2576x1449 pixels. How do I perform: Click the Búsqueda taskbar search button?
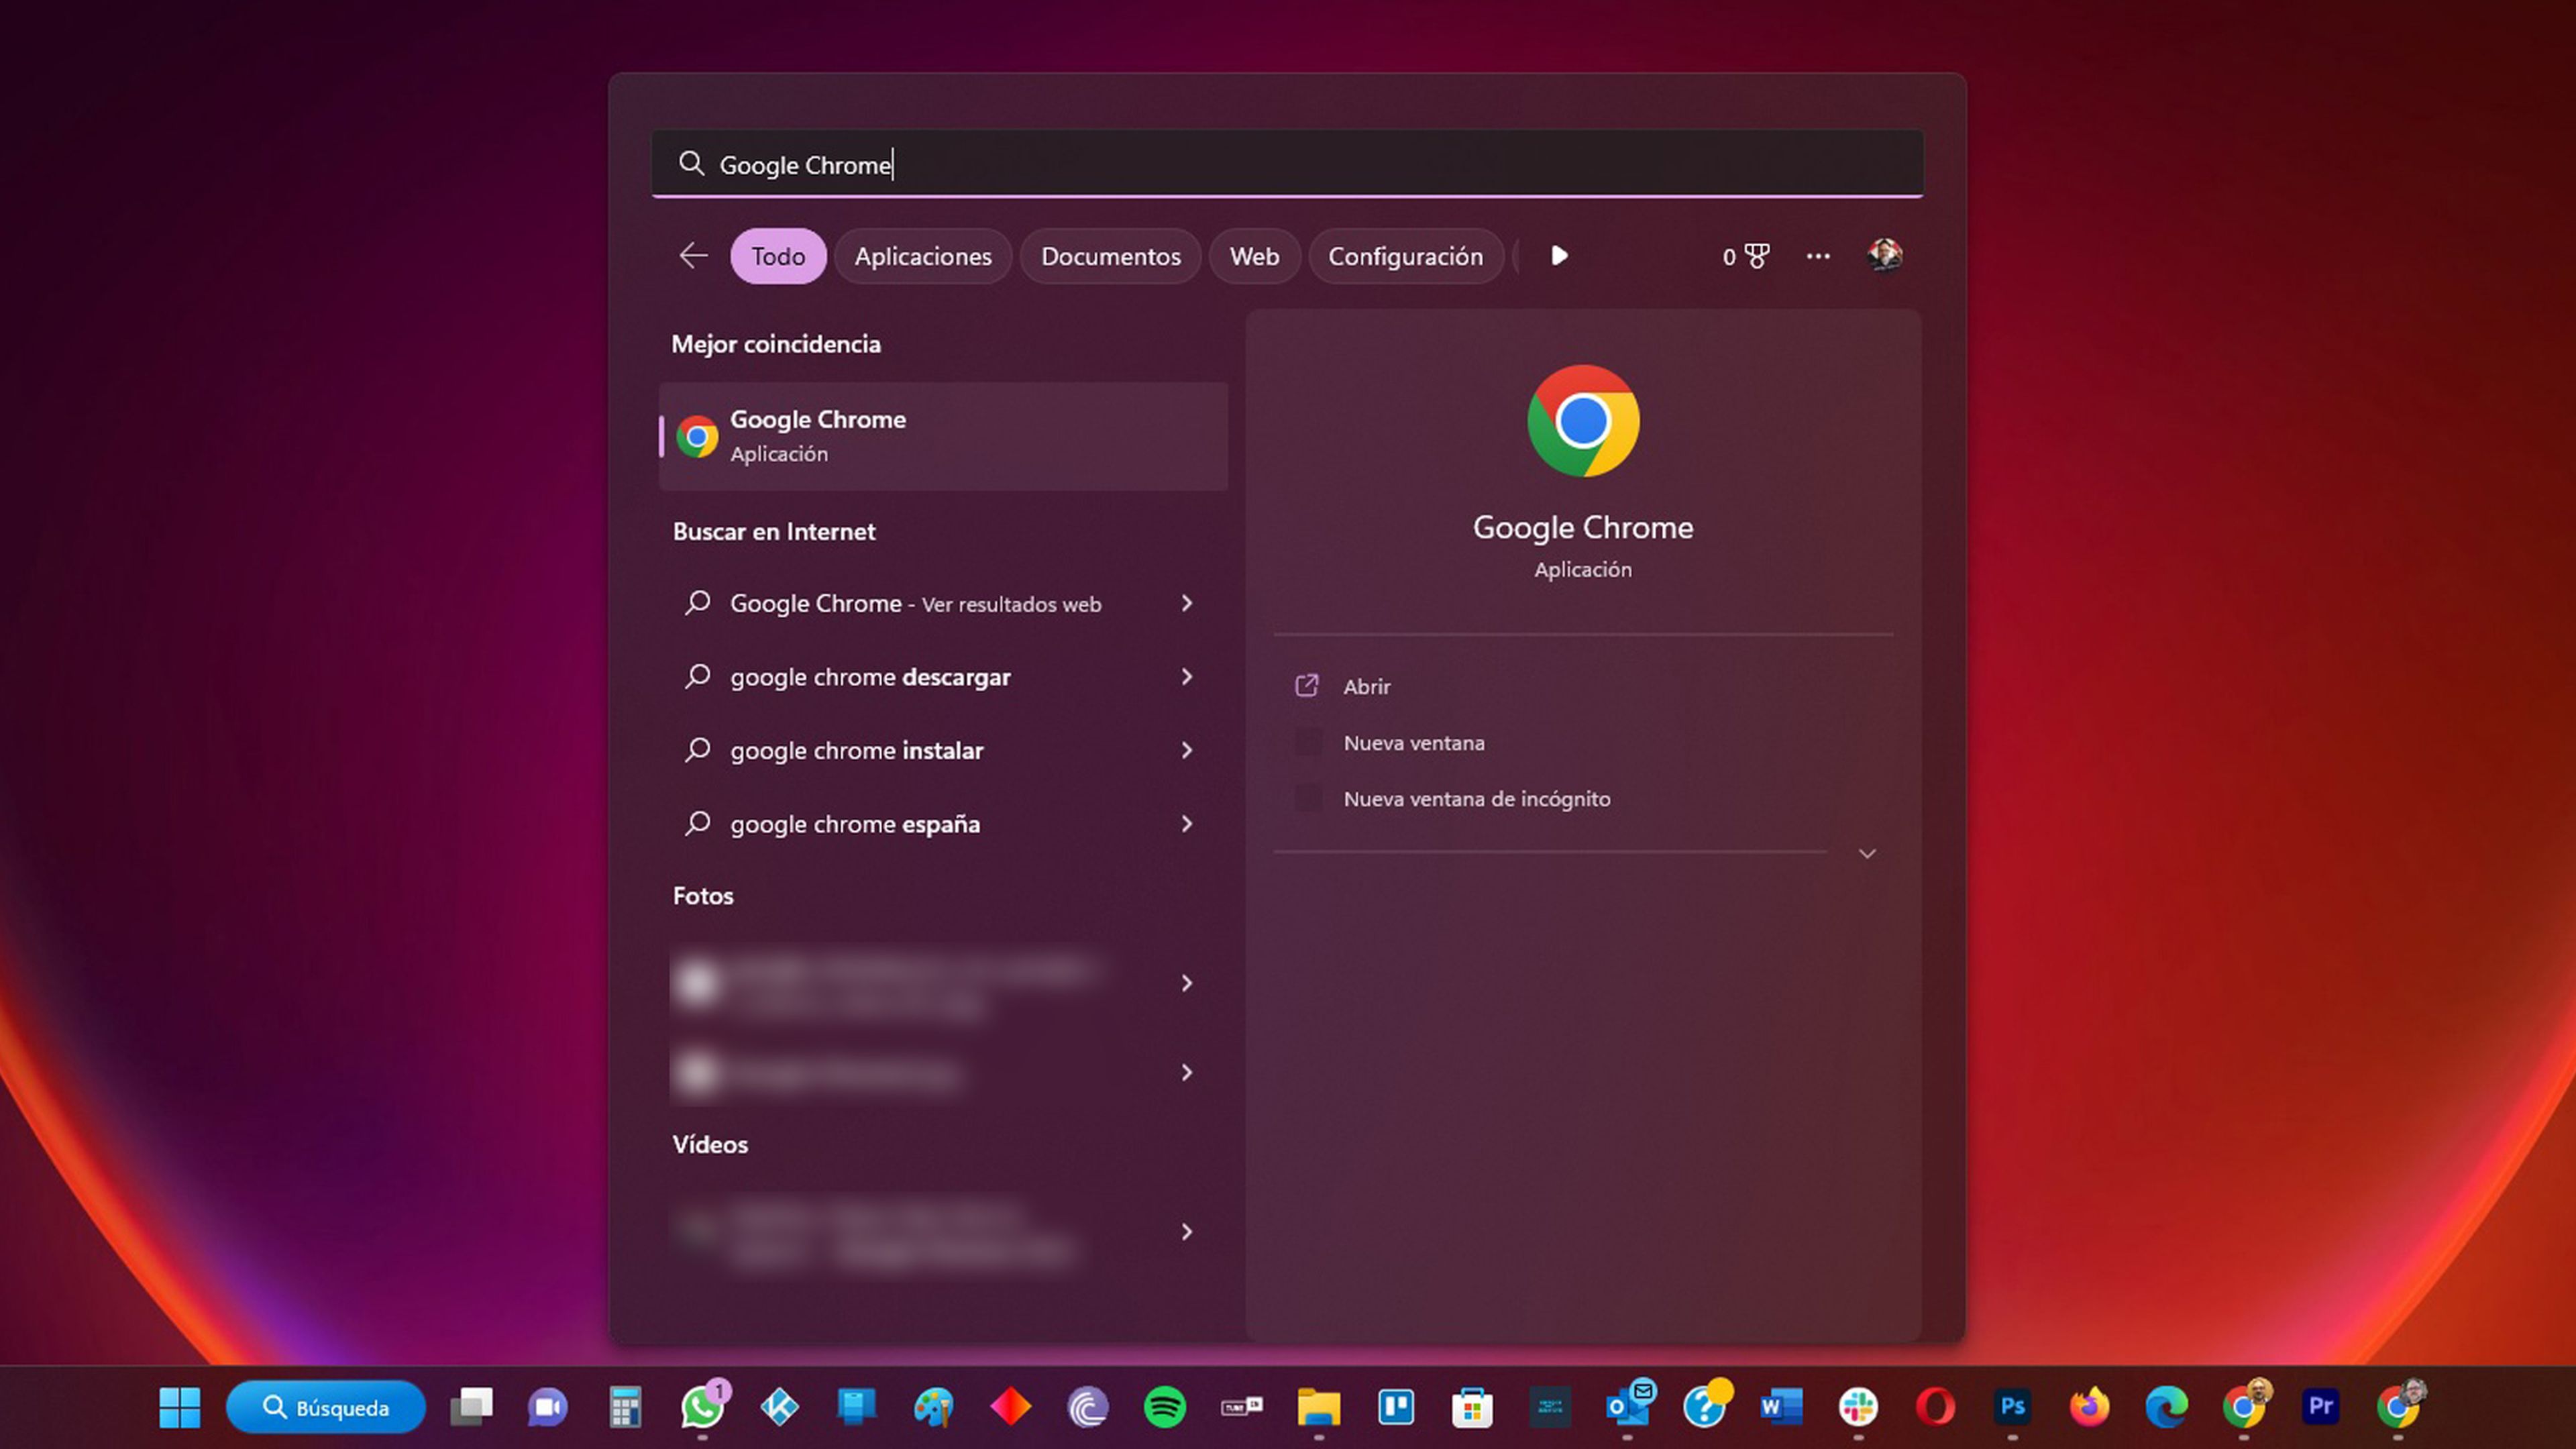point(326,1407)
